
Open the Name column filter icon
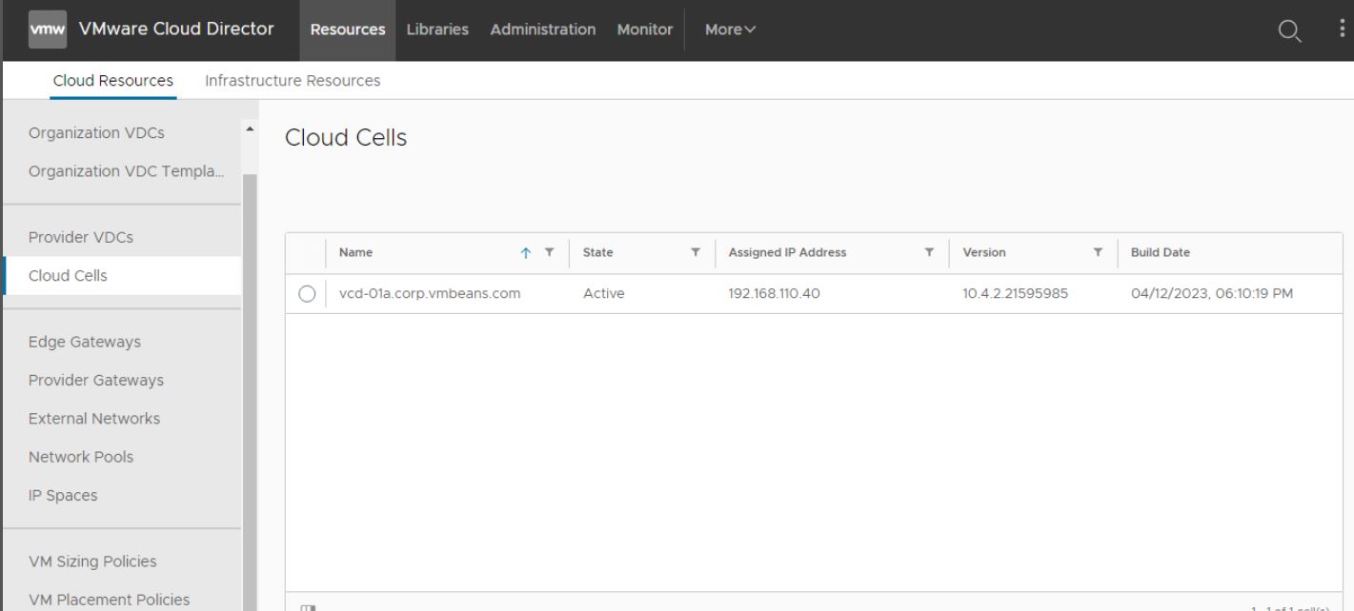[x=549, y=253]
